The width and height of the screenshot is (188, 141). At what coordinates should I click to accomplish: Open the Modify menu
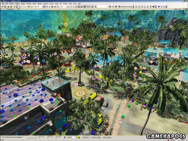point(12,4)
